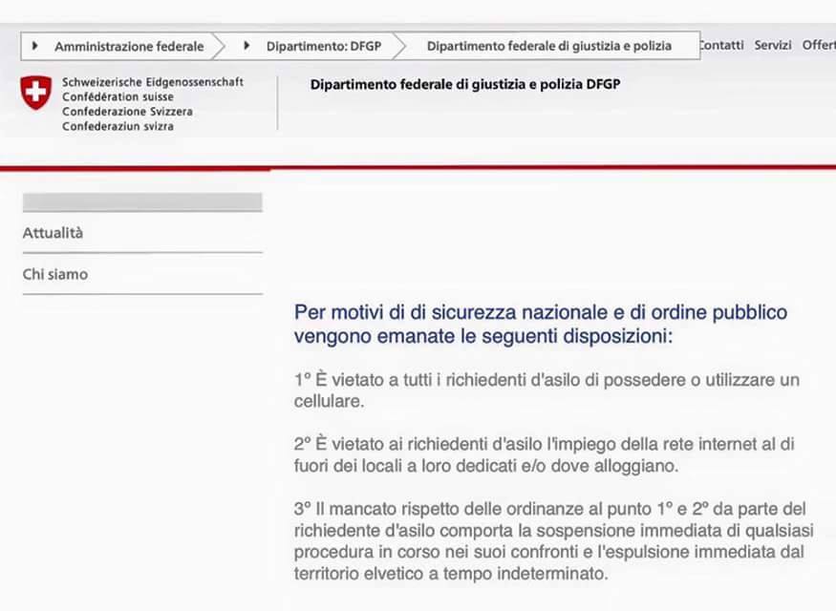Open the Contatti menu item
This screenshot has width=836, height=611.
[x=722, y=45]
